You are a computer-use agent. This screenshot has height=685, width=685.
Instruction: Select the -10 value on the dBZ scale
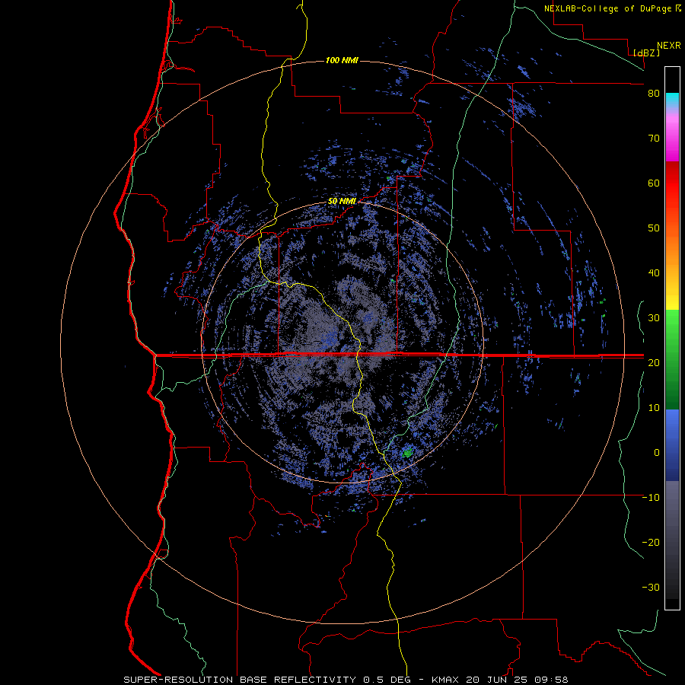coord(651,498)
